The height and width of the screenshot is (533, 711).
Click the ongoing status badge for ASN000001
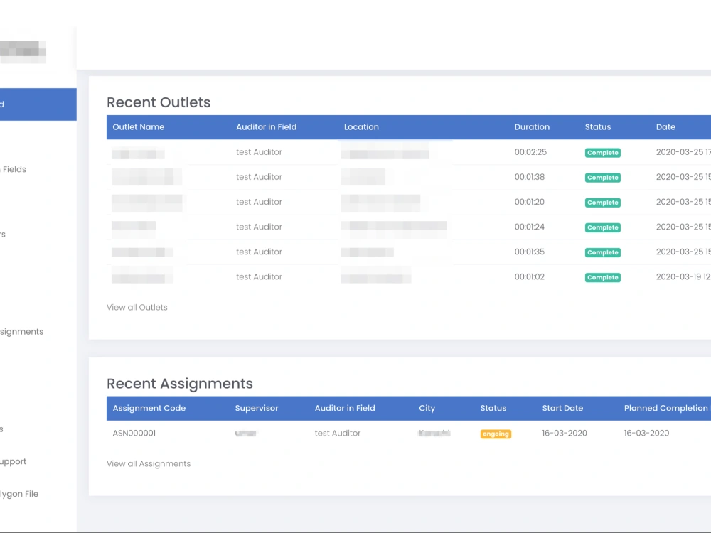click(496, 434)
